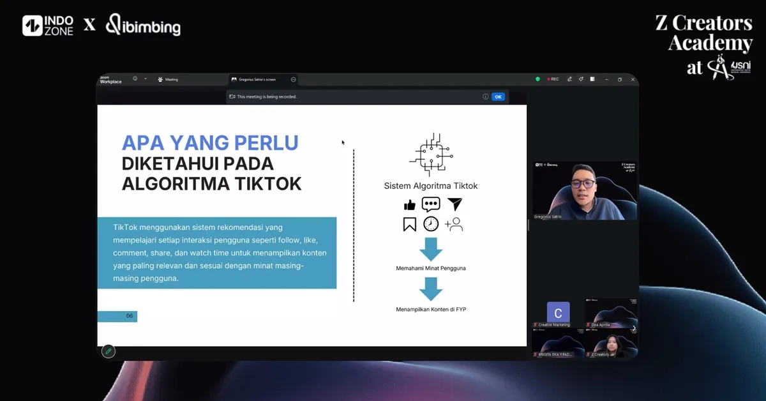The image size is (766, 401).
Task: Select Gregorius Satrio's video tile
Action: click(585, 190)
